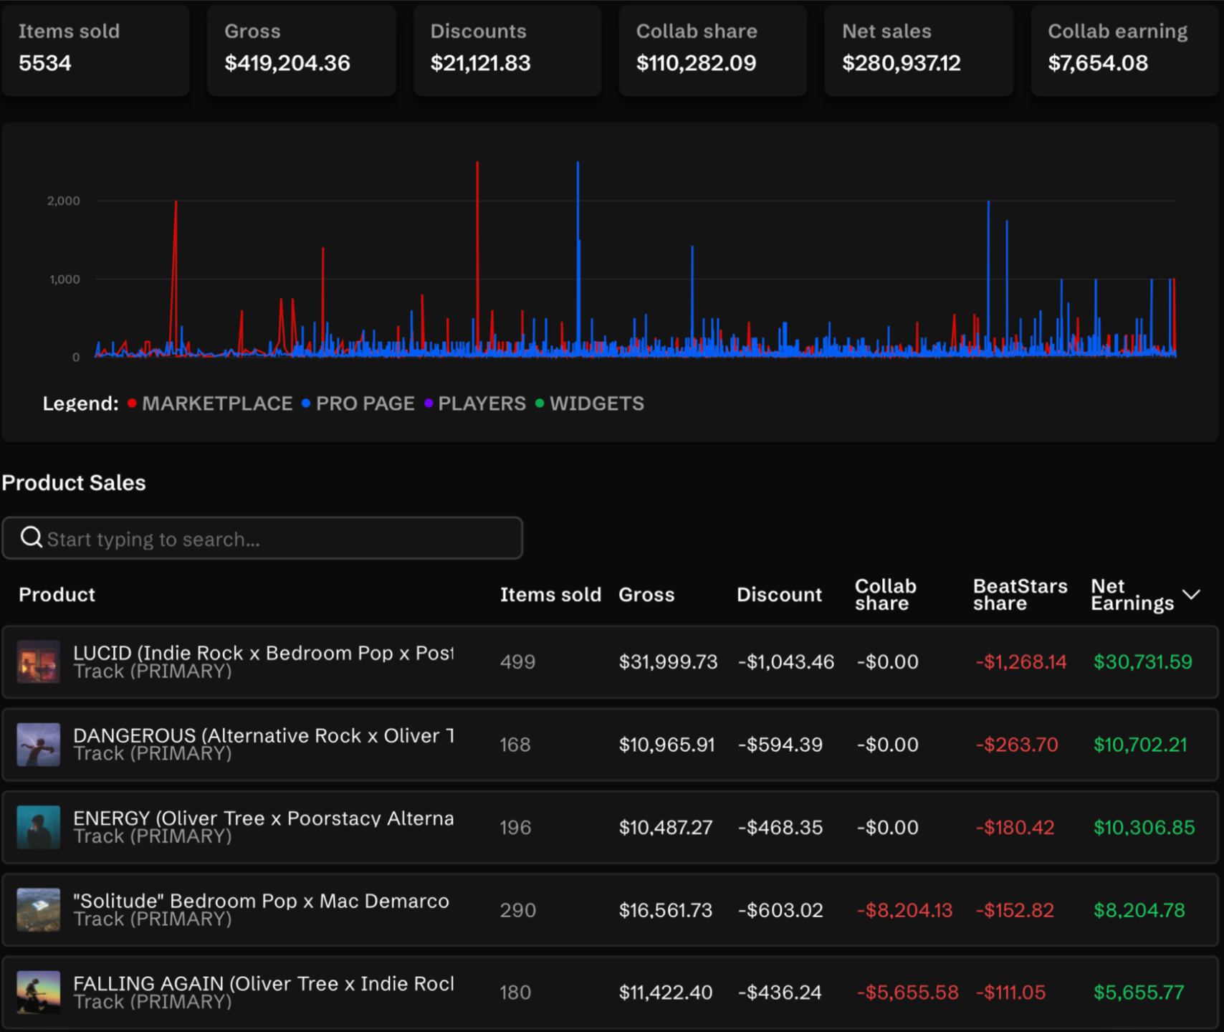The image size is (1224, 1032).
Task: Sort by the BeatStars share column
Action: [x=1019, y=595]
